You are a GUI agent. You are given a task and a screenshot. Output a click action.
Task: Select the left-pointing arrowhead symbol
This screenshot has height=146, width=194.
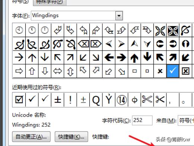tap(109, 44)
